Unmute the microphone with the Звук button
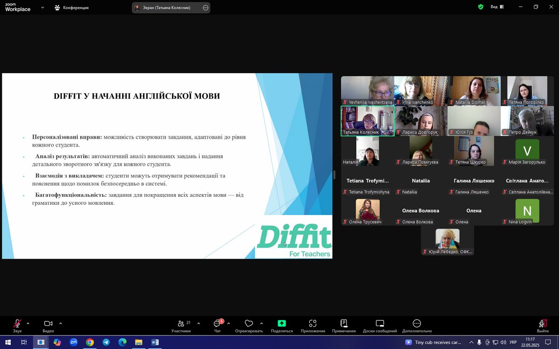Screen dimensions: 559x349 (x=17, y=326)
